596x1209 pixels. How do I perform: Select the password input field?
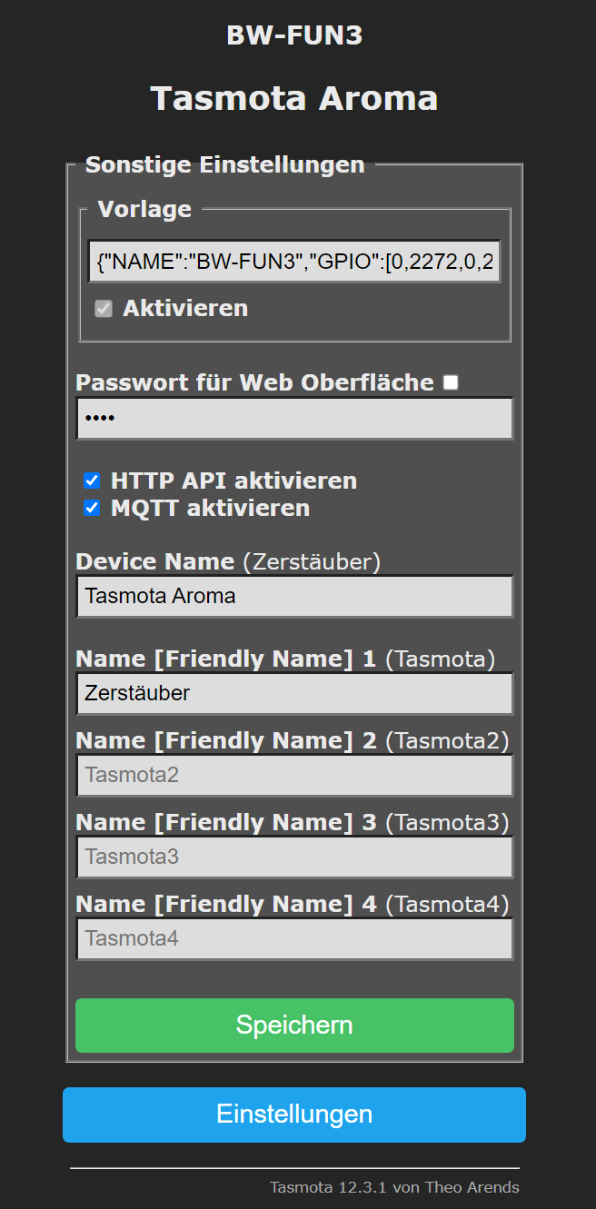click(294, 418)
